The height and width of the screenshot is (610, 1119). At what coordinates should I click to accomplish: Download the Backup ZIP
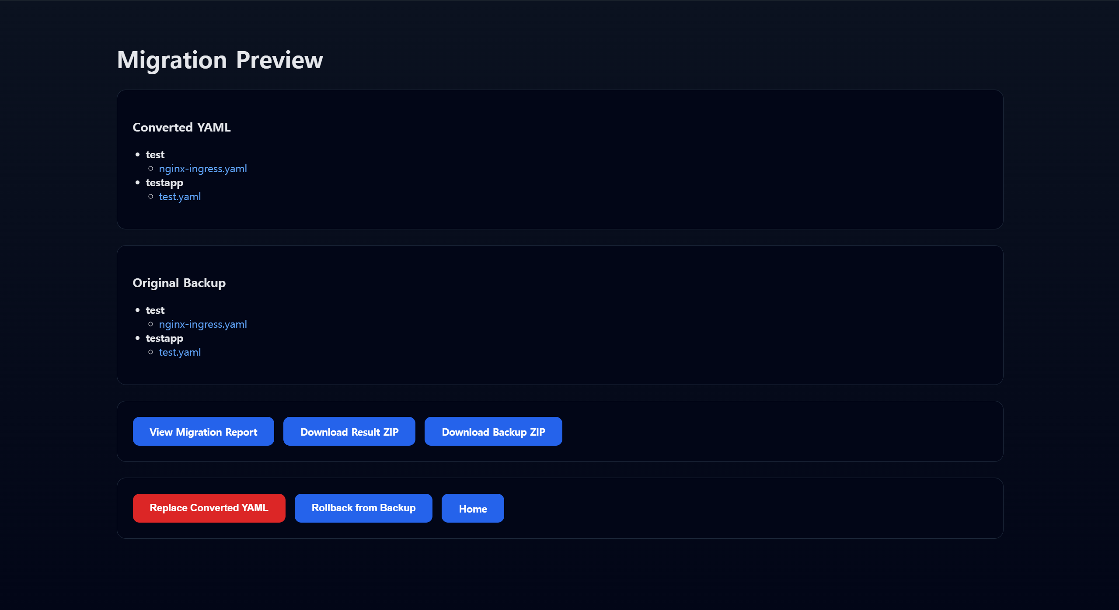coord(493,432)
